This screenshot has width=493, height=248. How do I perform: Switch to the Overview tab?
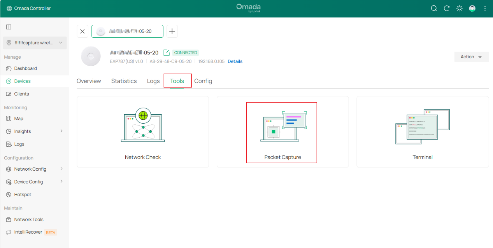(x=89, y=81)
